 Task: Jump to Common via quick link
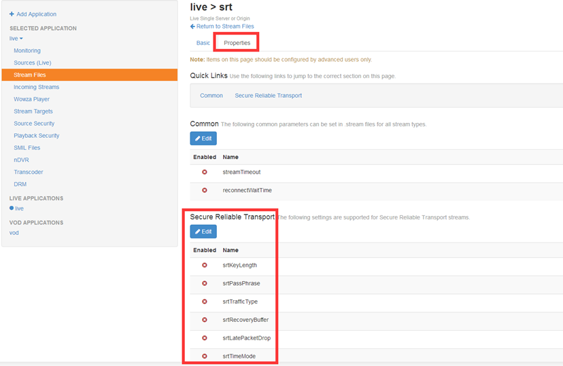tap(211, 96)
